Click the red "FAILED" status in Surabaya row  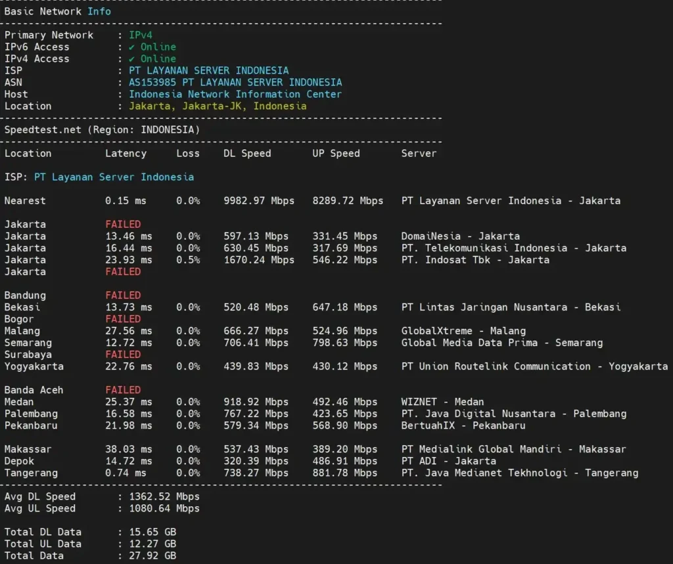pos(123,355)
